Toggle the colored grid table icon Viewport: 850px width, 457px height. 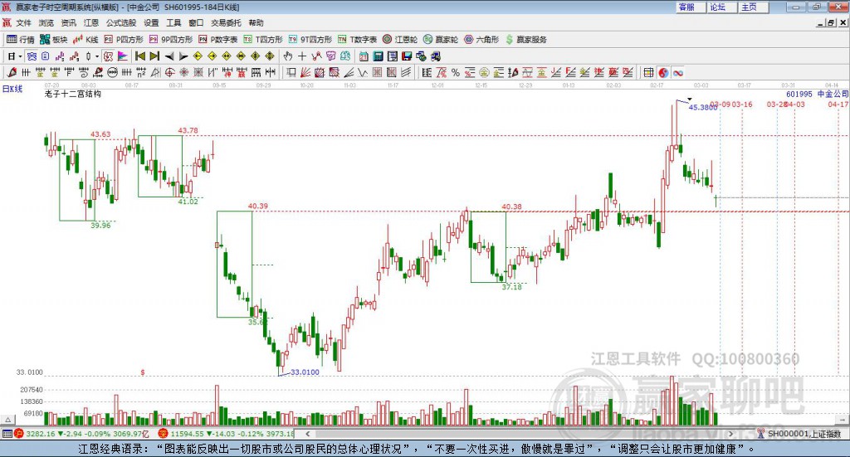648,72
